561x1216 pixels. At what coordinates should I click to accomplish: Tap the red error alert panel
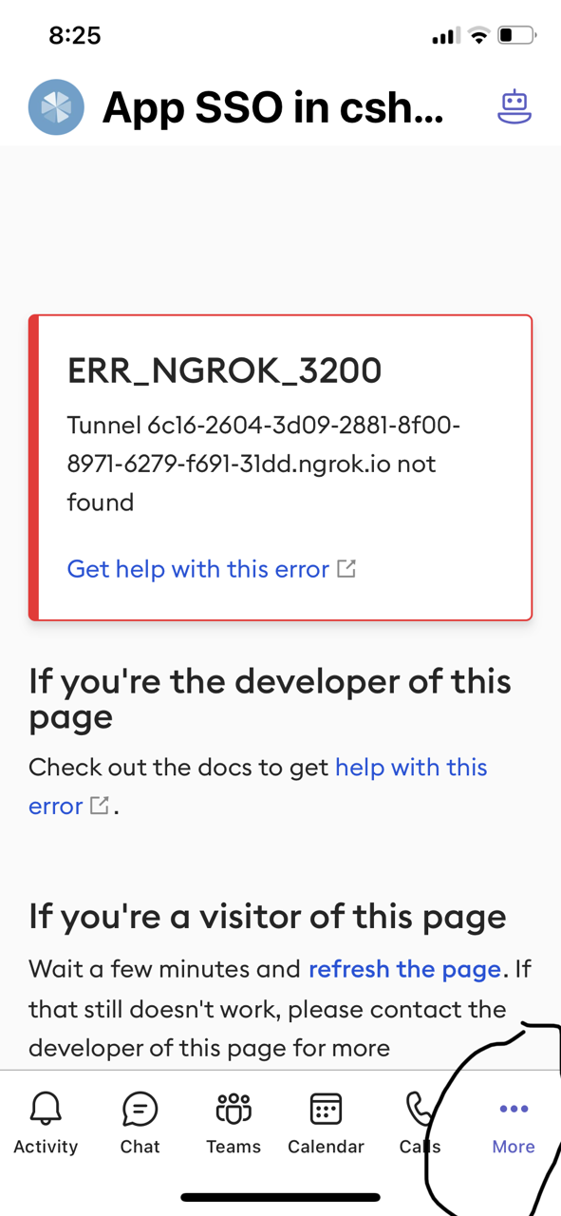(280, 467)
